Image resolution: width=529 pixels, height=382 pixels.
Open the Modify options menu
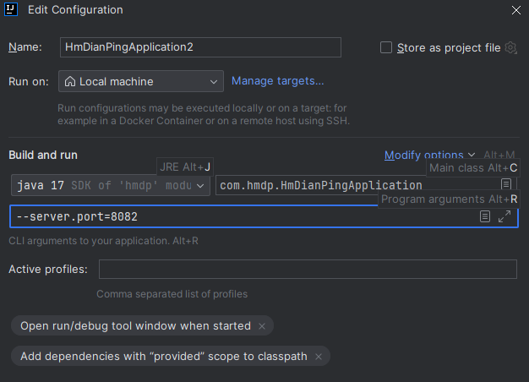pyautogui.click(x=423, y=156)
